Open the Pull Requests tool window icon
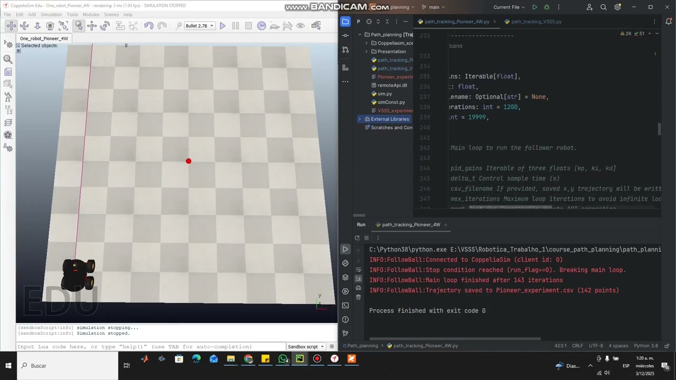 [x=345, y=50]
